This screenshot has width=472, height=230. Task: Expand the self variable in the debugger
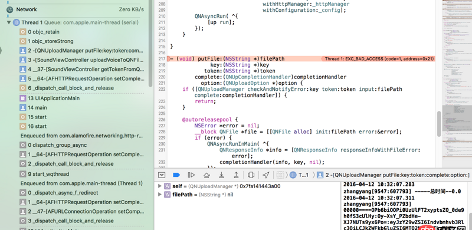160,186
